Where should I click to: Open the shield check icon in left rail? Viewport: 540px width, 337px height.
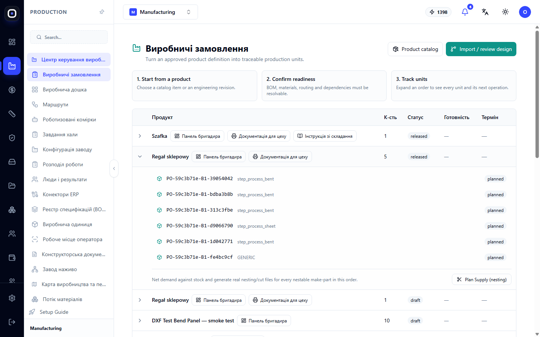coord(12,138)
